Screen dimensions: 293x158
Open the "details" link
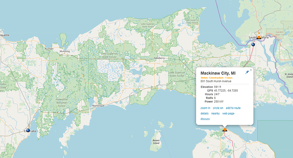204,113
